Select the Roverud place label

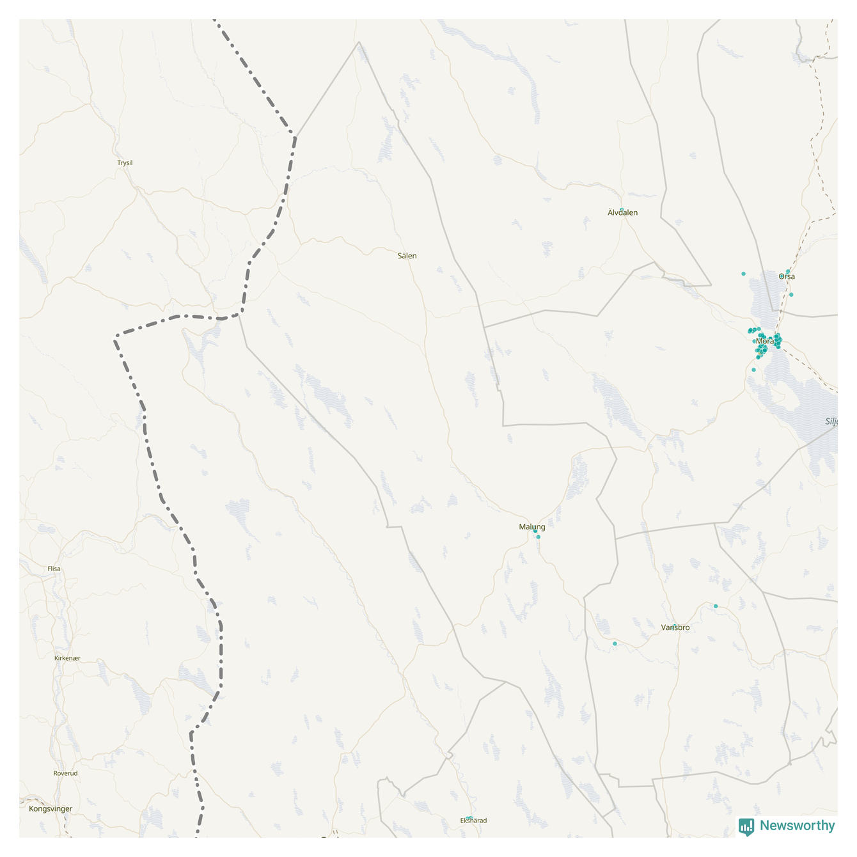tap(65, 773)
